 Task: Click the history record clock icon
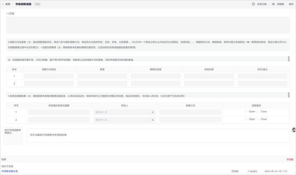pyautogui.click(x=253, y=4)
